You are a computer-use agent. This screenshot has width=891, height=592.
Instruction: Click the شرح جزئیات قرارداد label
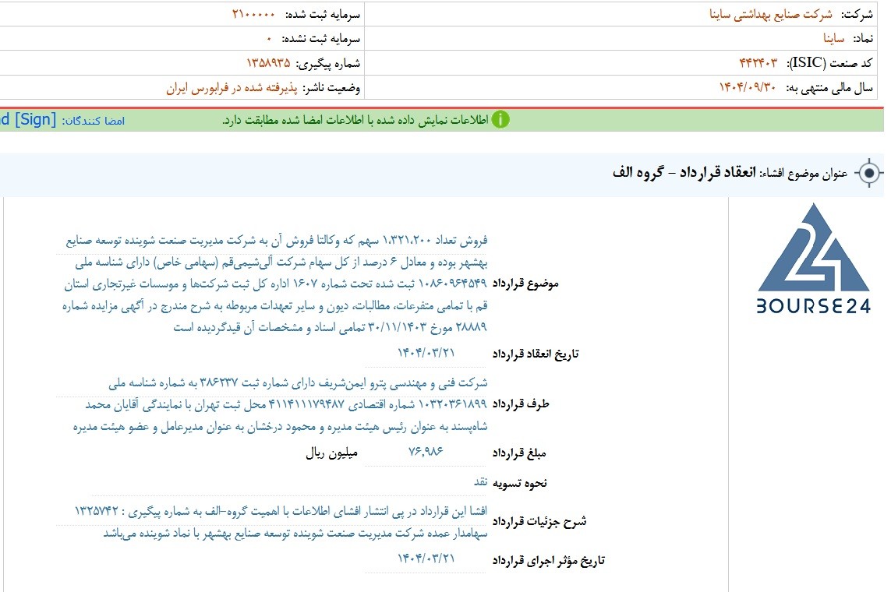(539, 521)
